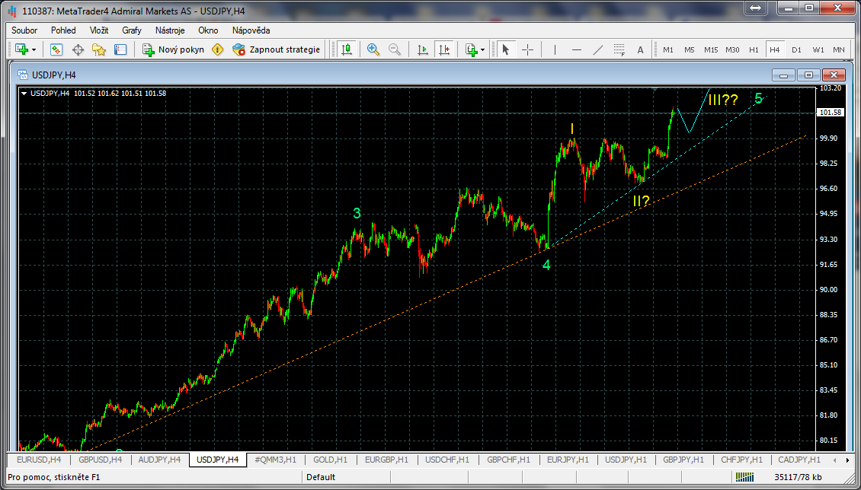861x490 pixels.
Task: Switch to H1 timeframe
Action: tap(754, 50)
